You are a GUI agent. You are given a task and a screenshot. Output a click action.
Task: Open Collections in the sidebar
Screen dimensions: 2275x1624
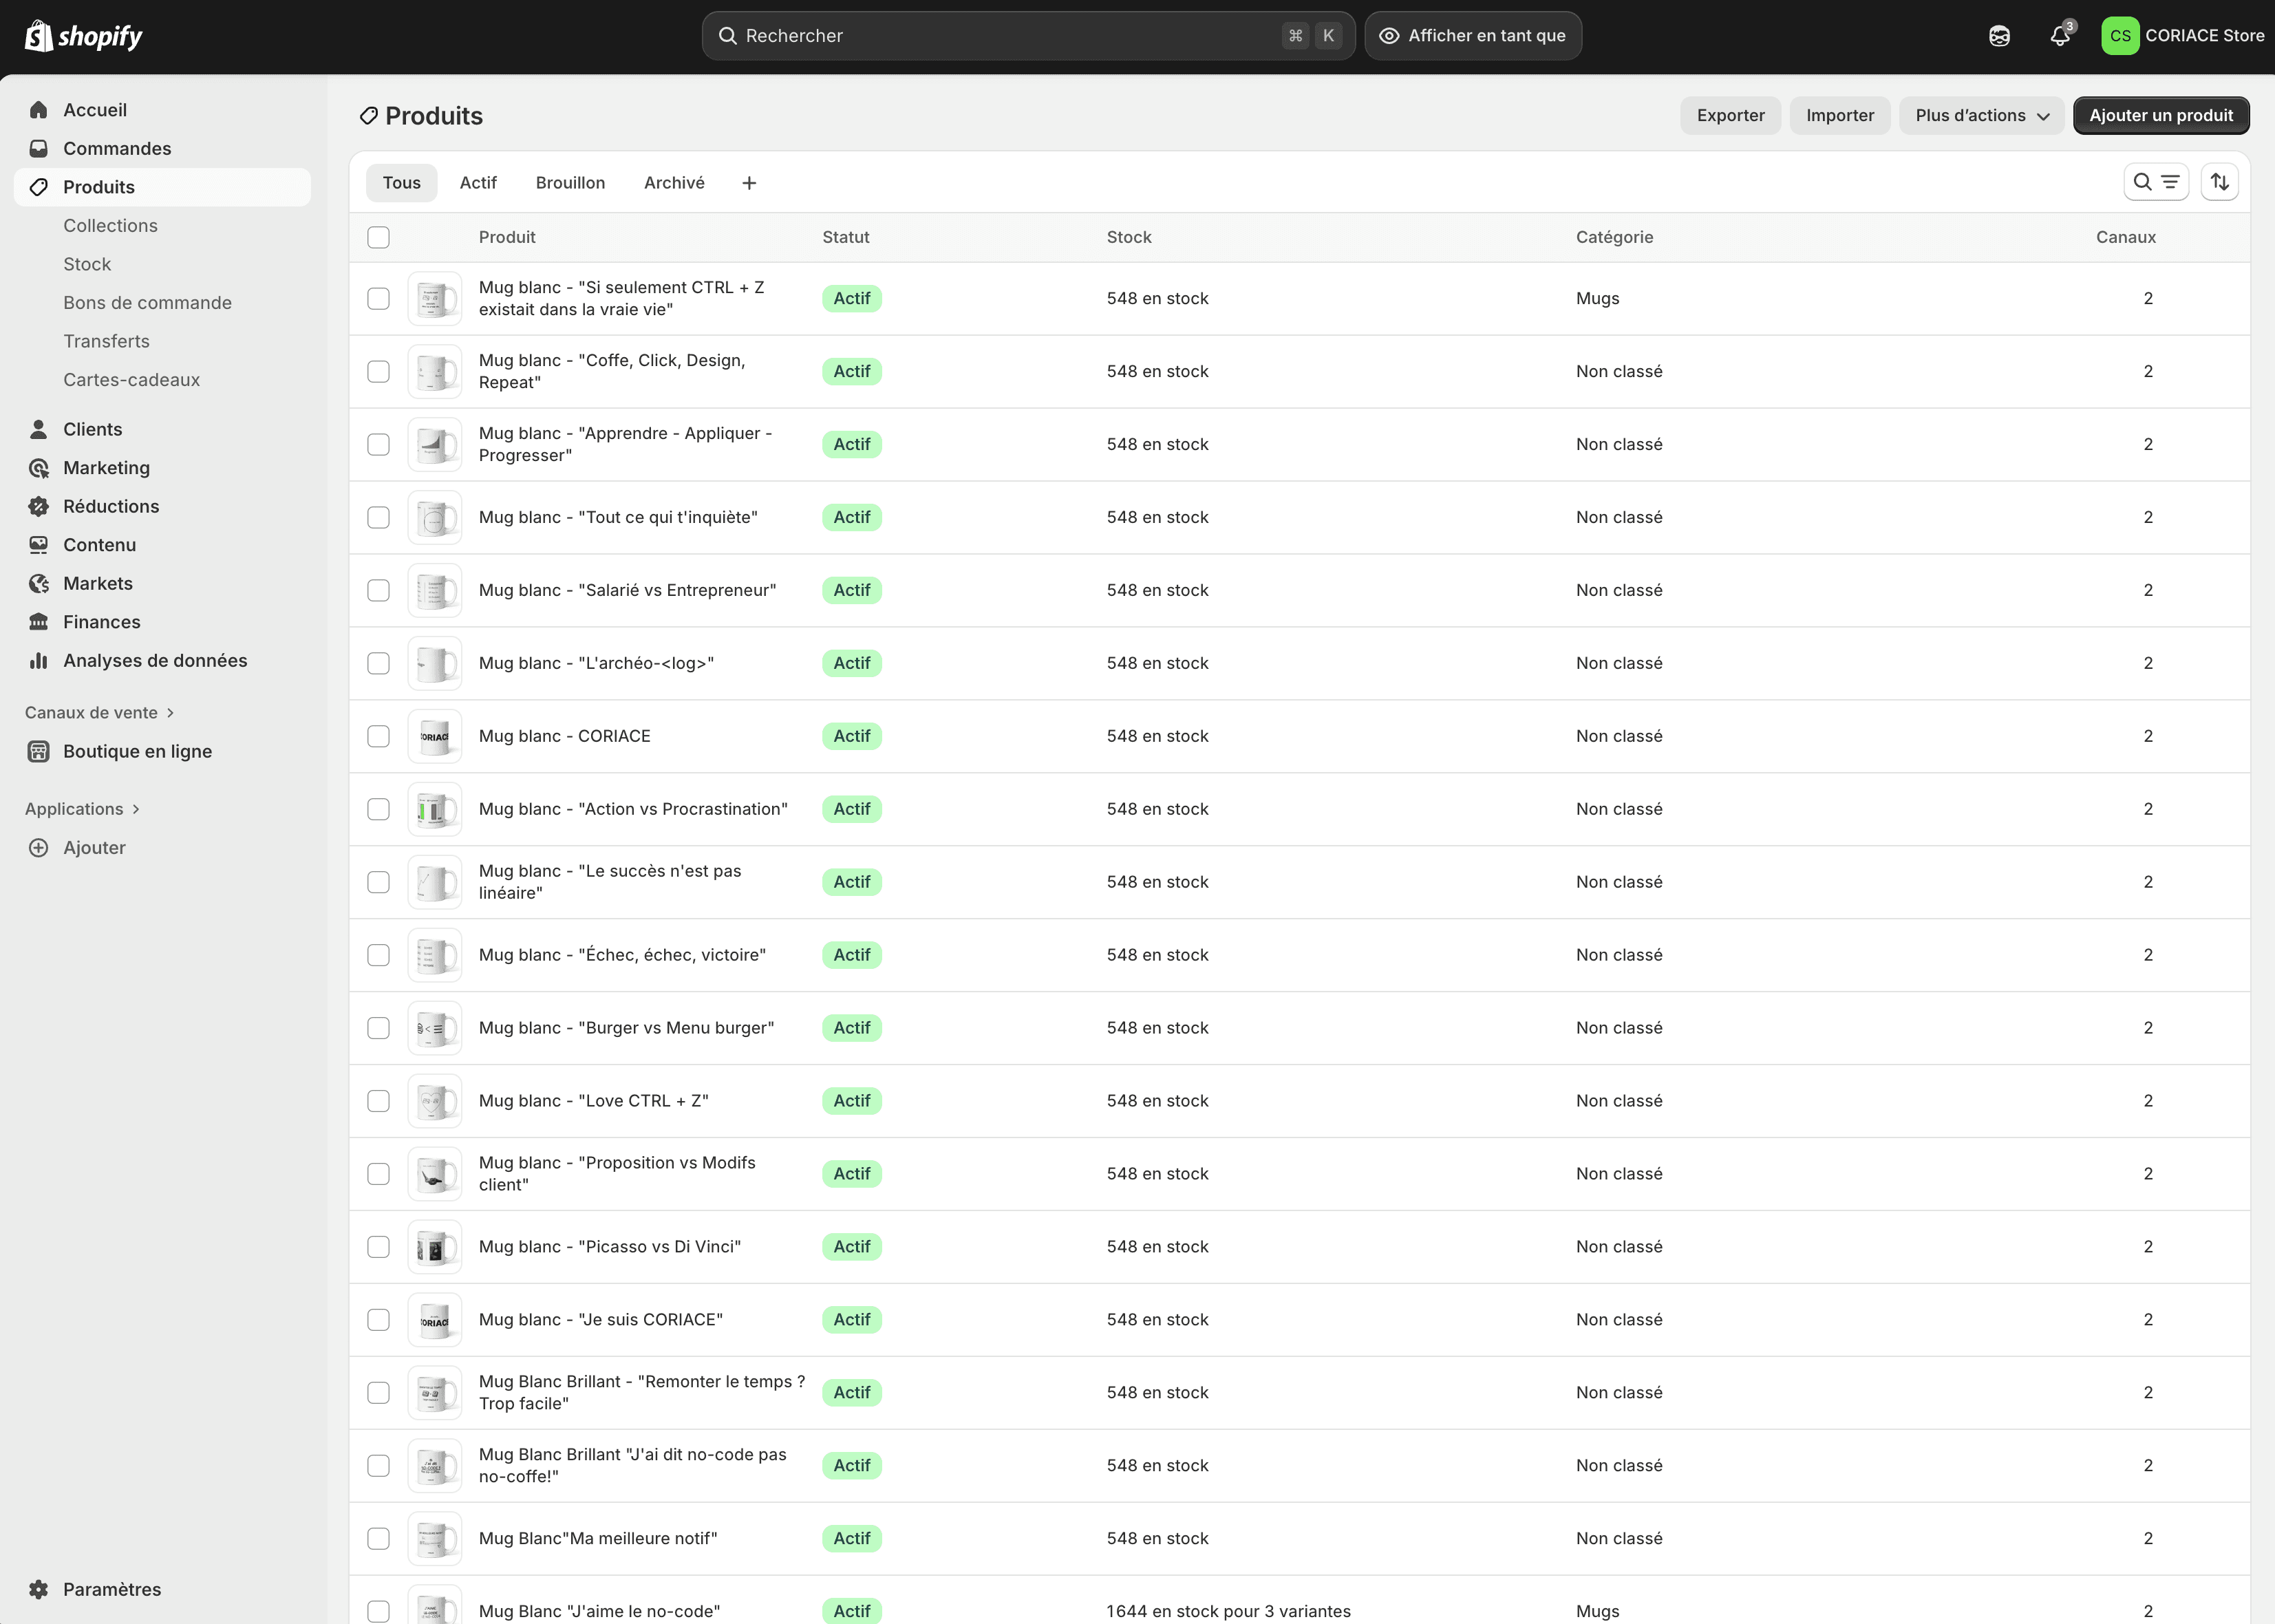(110, 225)
